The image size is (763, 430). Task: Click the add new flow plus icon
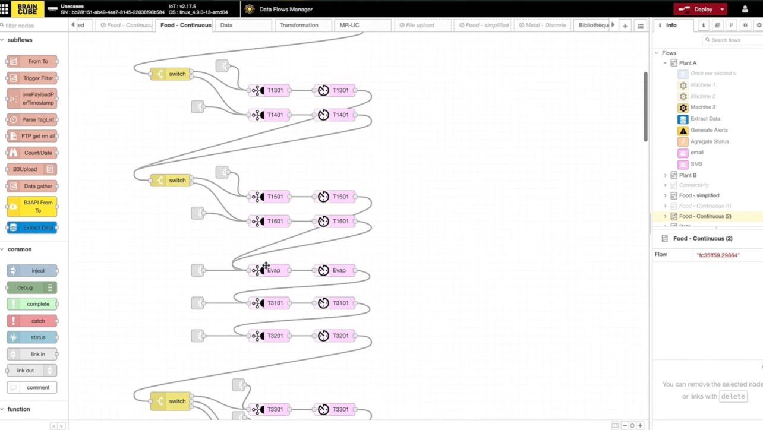coord(625,26)
